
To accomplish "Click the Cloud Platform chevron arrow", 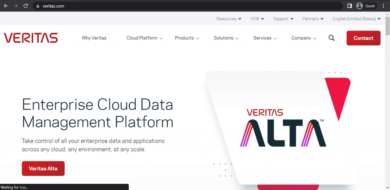I will (x=161, y=38).
